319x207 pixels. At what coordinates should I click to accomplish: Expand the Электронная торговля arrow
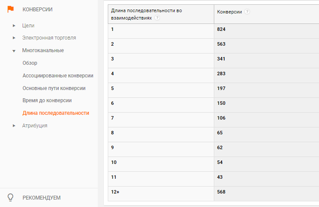click(x=14, y=38)
